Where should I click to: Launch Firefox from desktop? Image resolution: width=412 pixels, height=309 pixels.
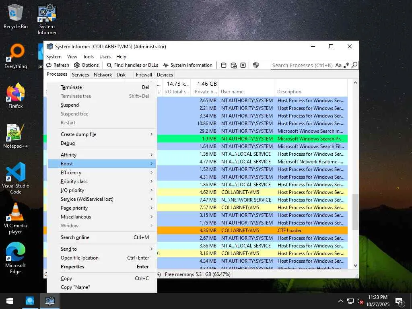click(x=16, y=96)
